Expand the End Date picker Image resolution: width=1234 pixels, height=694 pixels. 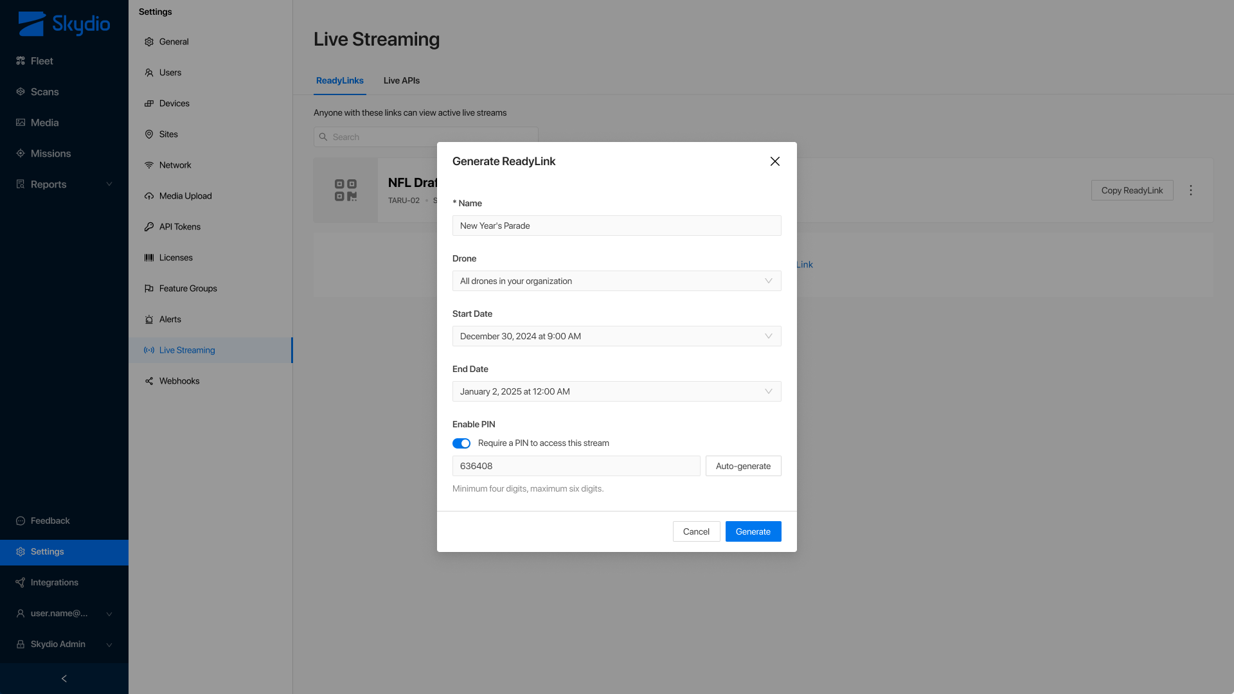pos(616,391)
